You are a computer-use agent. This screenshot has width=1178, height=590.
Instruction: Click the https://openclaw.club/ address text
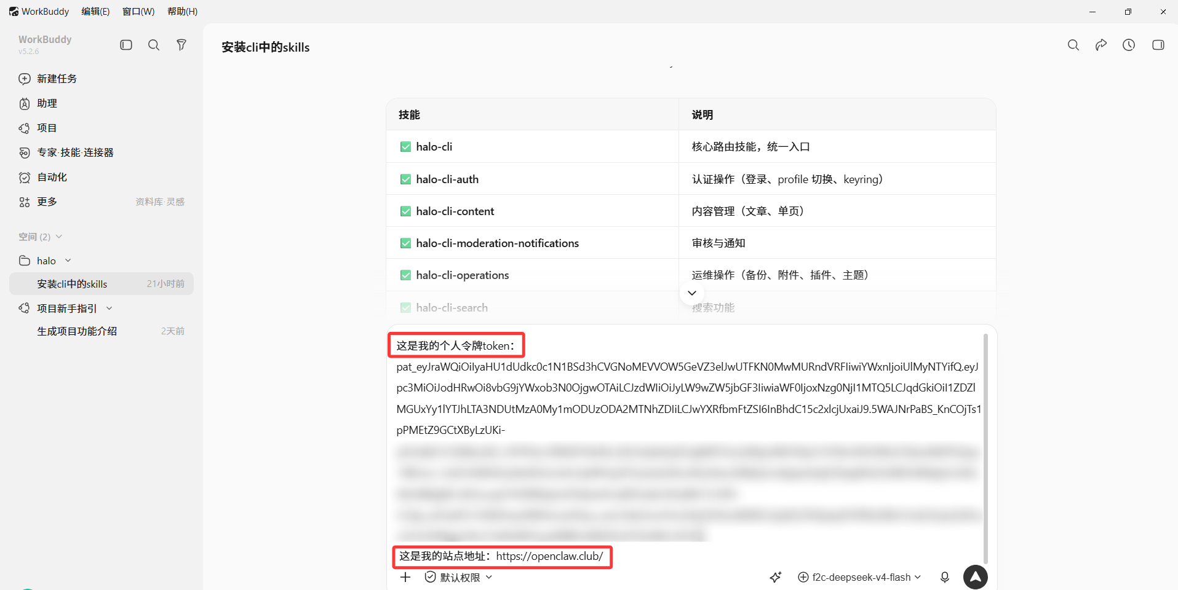click(x=549, y=556)
